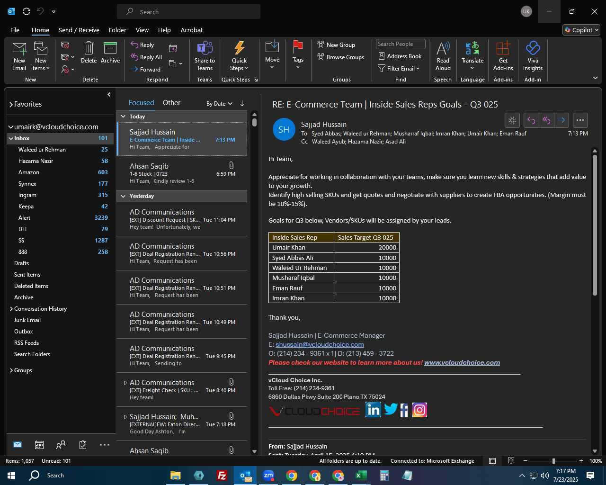Viewport: 606px width, 485px height.
Task: Open Copilot dropdown
Action: point(581,30)
